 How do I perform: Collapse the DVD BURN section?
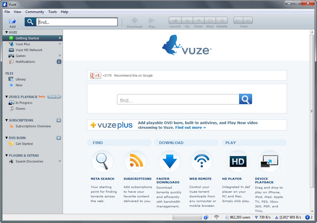point(7,138)
